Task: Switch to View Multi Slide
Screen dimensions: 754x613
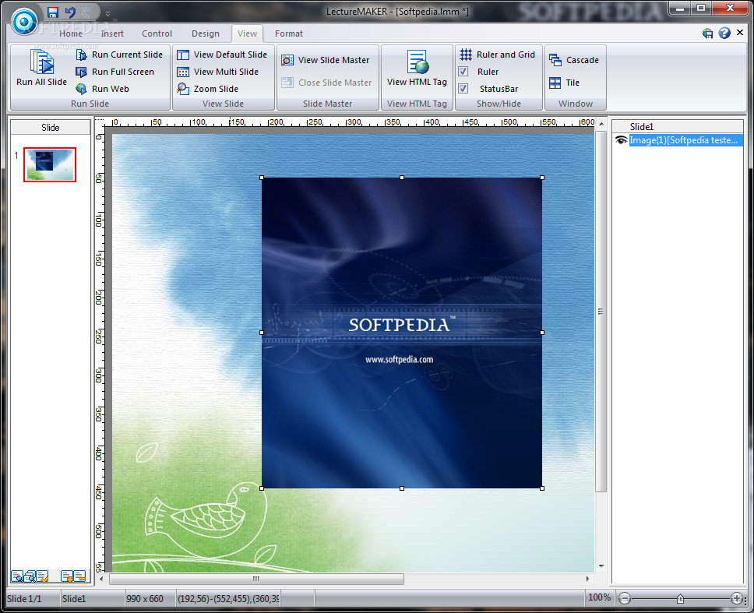Action: tap(217, 72)
